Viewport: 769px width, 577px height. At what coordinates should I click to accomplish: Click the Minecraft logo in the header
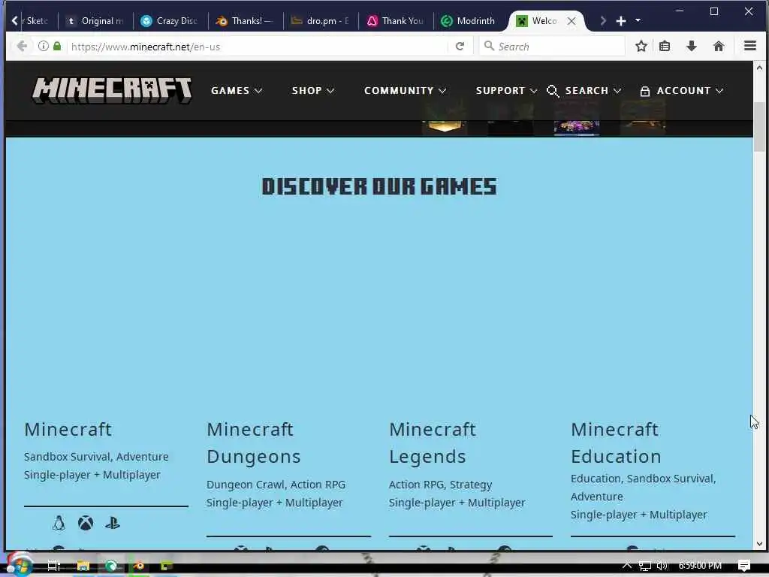click(112, 90)
